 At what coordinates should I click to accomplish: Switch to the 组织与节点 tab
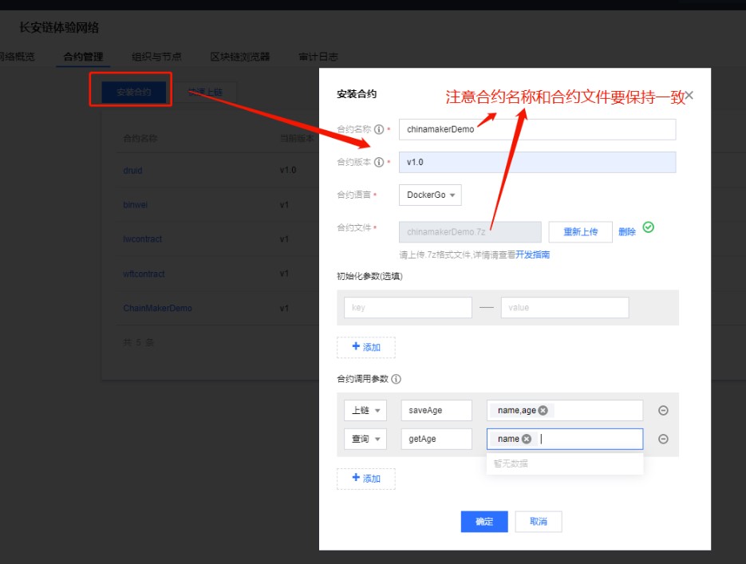pyautogui.click(x=156, y=57)
